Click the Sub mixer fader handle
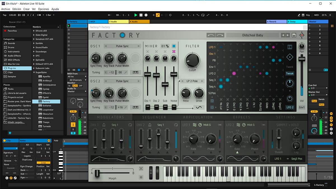The height and width of the screenshot is (189, 336). 165,84
